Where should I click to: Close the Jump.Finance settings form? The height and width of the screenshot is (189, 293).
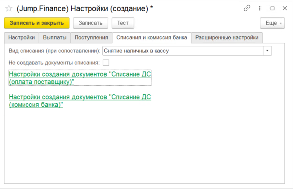click(285, 8)
